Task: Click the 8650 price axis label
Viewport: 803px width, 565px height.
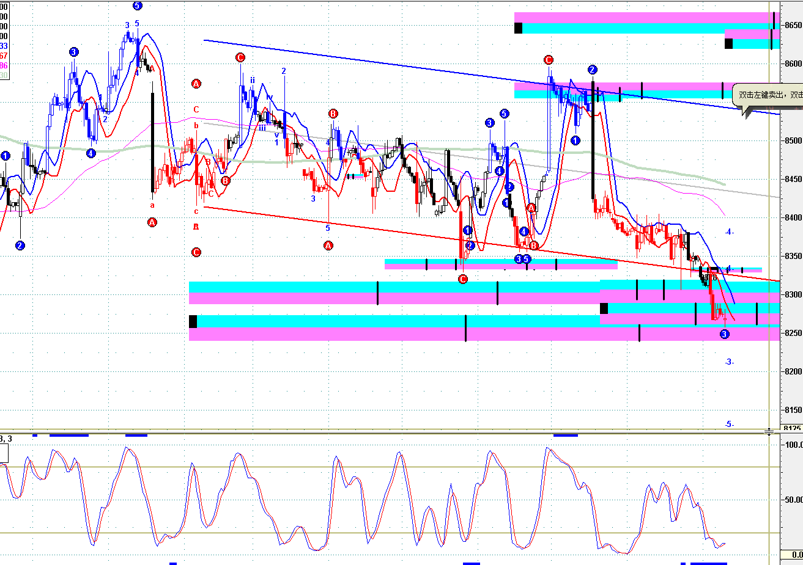Action: pyautogui.click(x=793, y=26)
